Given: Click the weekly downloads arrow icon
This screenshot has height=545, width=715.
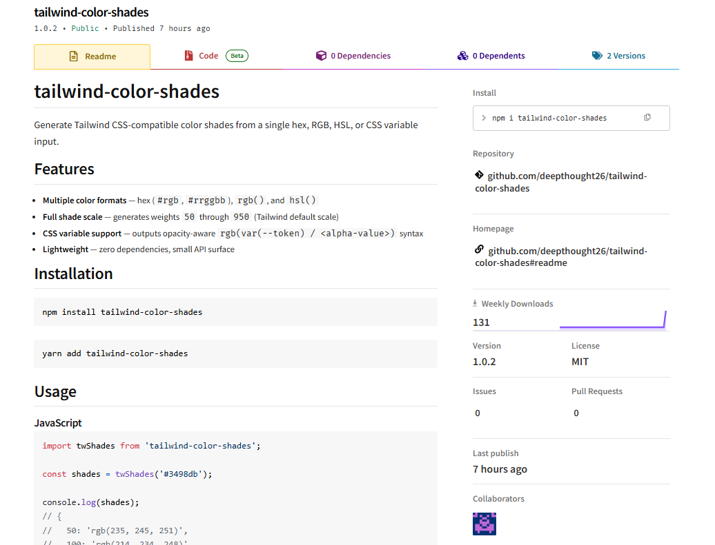Looking at the screenshot, I should pyautogui.click(x=475, y=303).
